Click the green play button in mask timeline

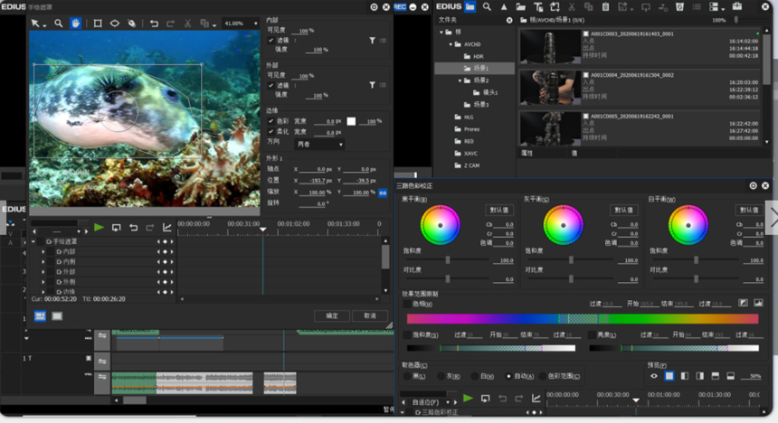99,227
